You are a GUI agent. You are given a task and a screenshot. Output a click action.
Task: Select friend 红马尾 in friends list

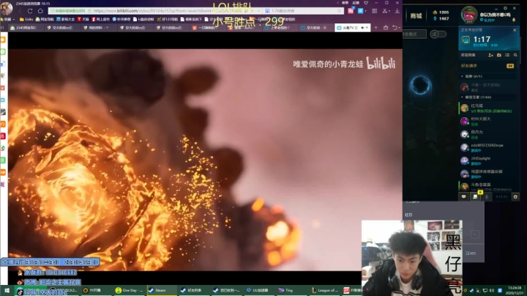pyautogui.click(x=488, y=108)
